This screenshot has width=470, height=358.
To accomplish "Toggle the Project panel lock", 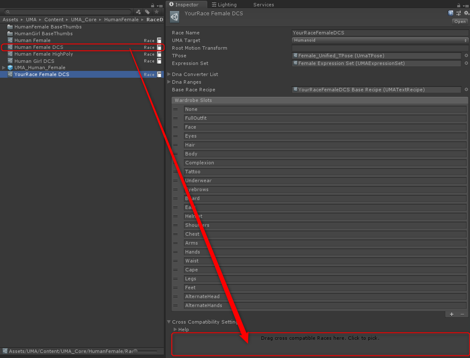I will 152,6.
